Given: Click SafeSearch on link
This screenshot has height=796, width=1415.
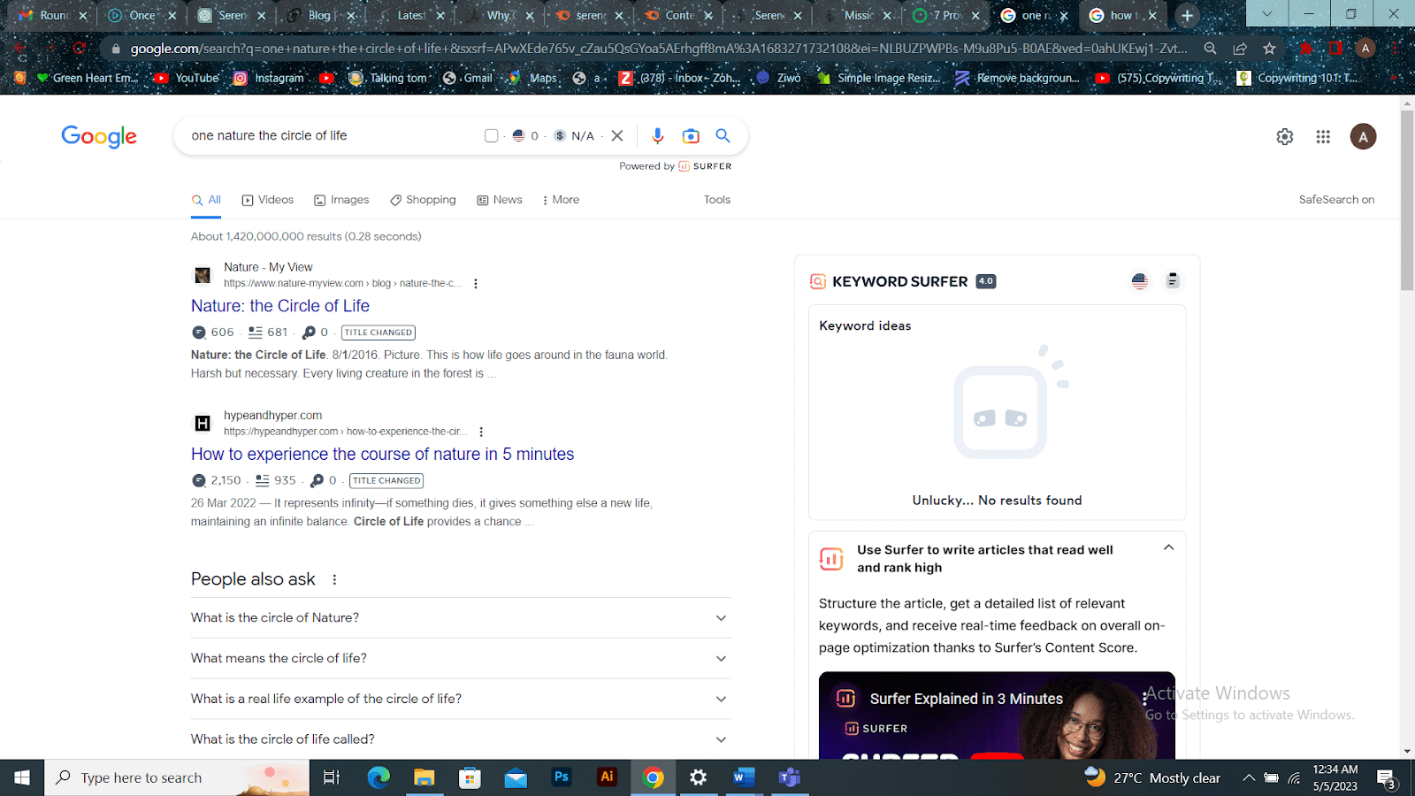Looking at the screenshot, I should [1336, 200].
